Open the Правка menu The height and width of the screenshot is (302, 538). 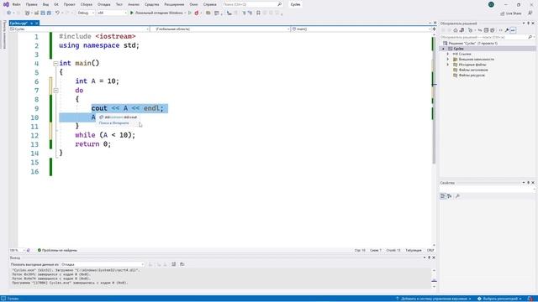32,4
